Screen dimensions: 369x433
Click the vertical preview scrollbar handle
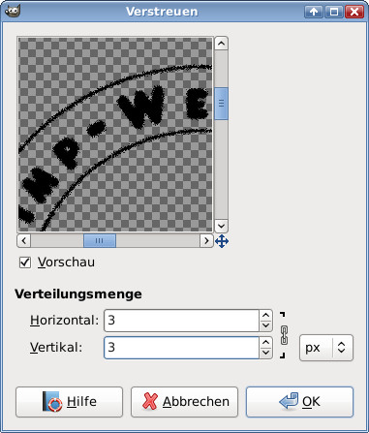pos(221,104)
